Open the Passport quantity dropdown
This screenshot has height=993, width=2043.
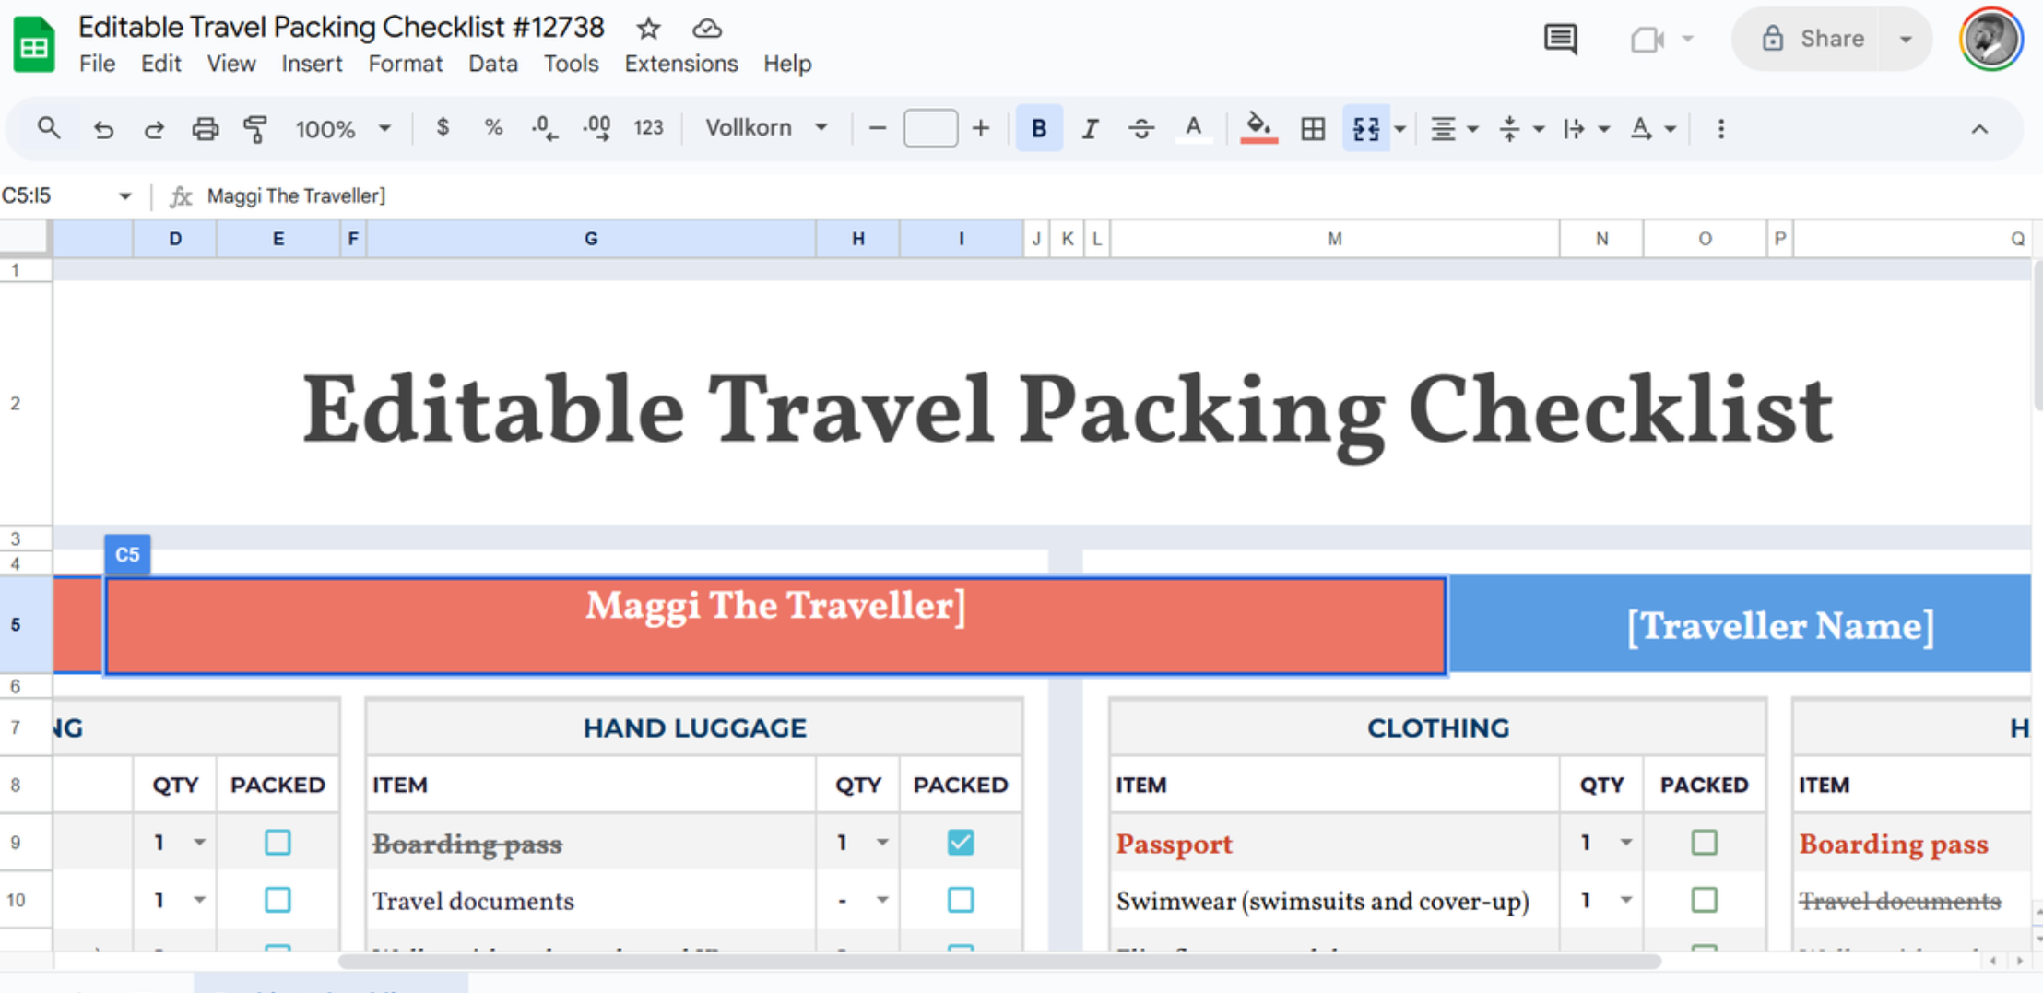pos(1626,843)
